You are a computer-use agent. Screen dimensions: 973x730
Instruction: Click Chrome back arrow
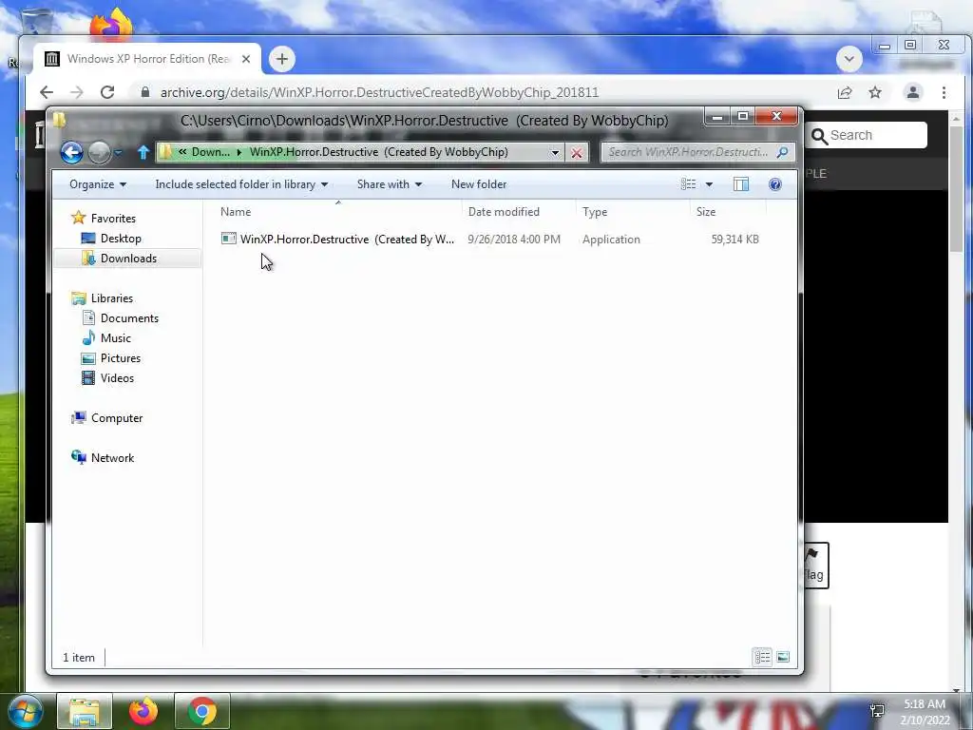point(47,92)
